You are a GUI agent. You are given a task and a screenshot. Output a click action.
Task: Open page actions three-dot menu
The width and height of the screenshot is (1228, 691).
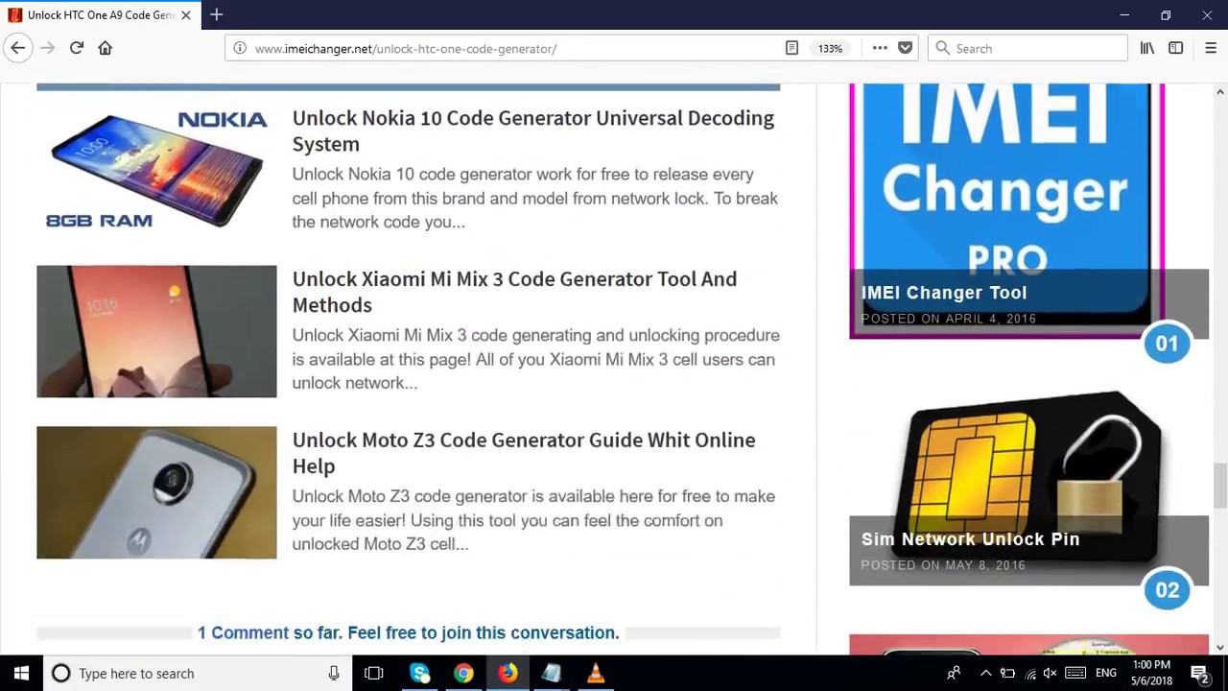coord(880,48)
